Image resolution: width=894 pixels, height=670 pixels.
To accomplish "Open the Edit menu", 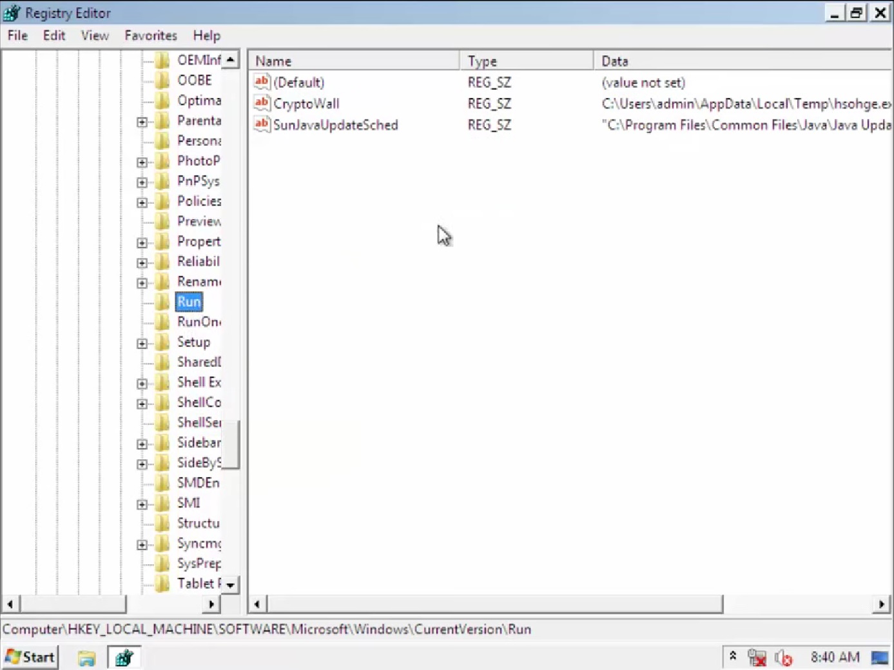I will pyautogui.click(x=54, y=35).
